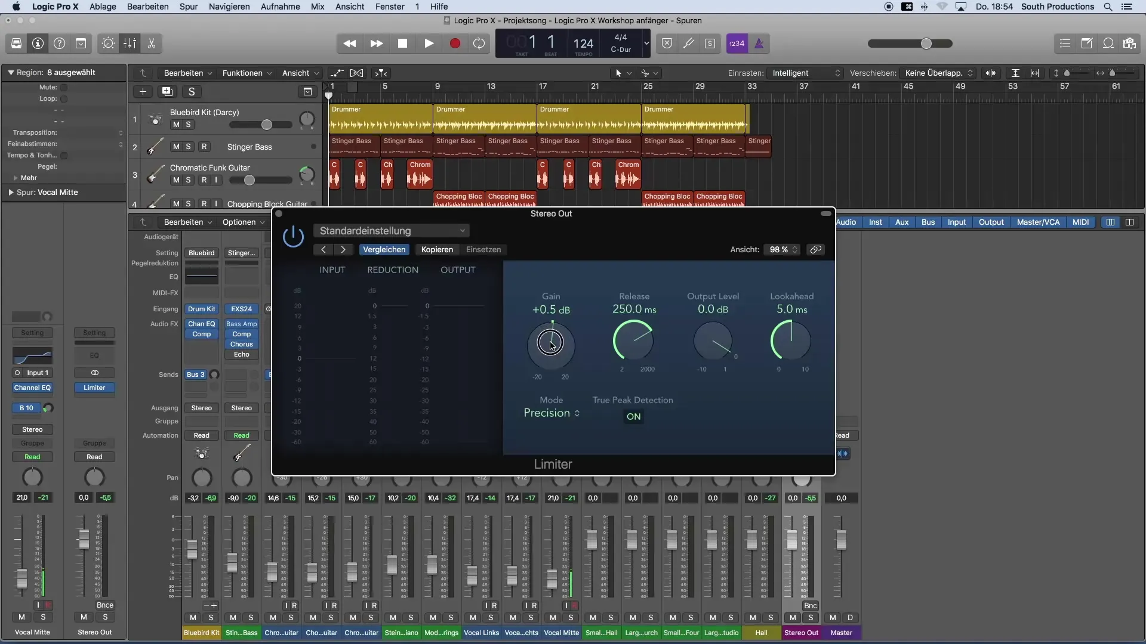Expand the Spur: Vocal Mitte section
The width and height of the screenshot is (1146, 644).
pyautogui.click(x=11, y=193)
